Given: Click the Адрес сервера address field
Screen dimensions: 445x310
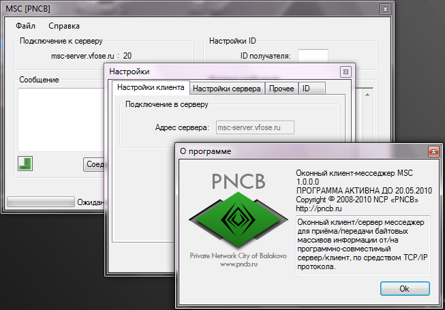Looking at the screenshot, I should click(x=254, y=126).
